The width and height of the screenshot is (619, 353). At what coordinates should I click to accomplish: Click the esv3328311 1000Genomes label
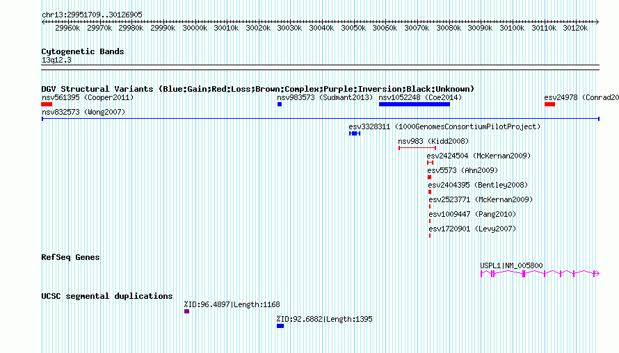pos(444,126)
